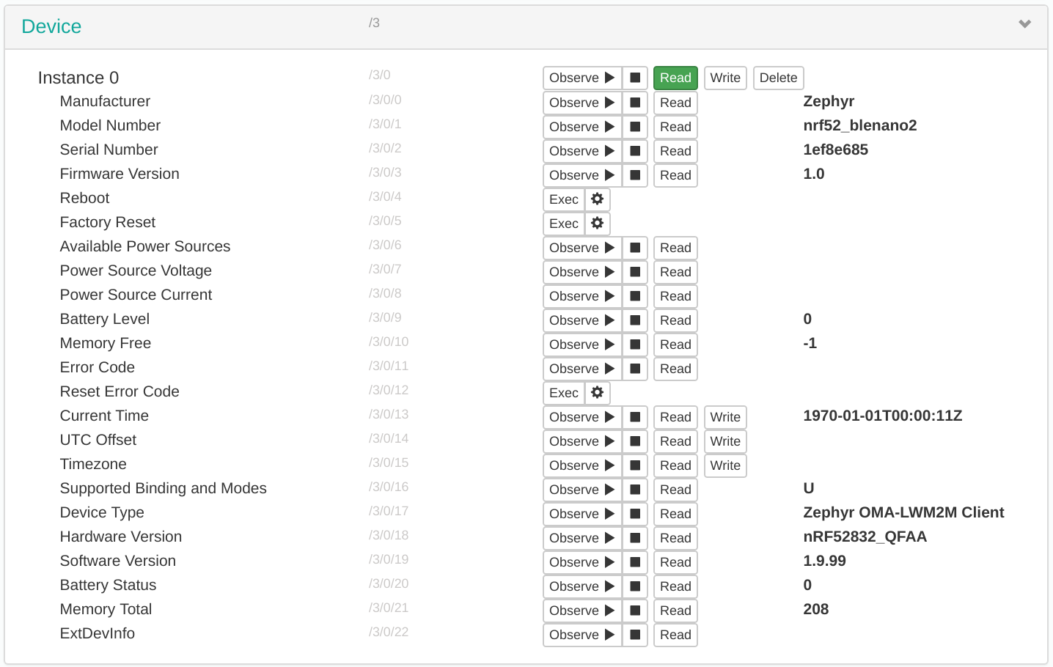
Task: Read Memory Total
Action: coord(675,611)
